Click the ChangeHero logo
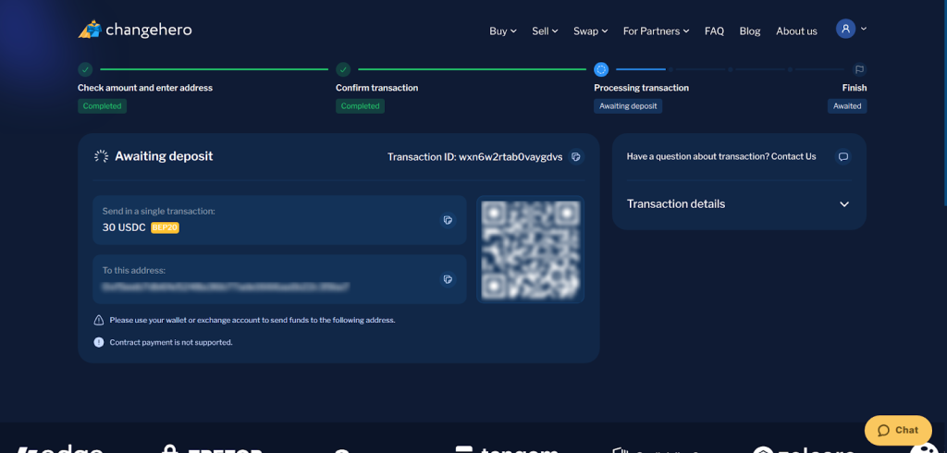 coord(134,30)
